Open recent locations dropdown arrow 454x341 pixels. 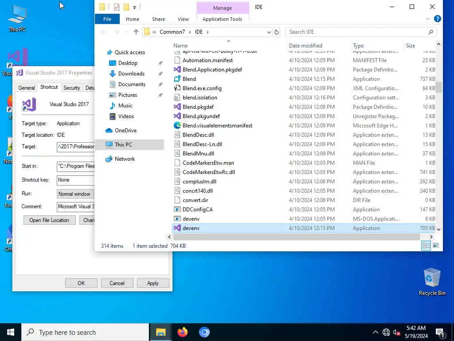point(126,32)
